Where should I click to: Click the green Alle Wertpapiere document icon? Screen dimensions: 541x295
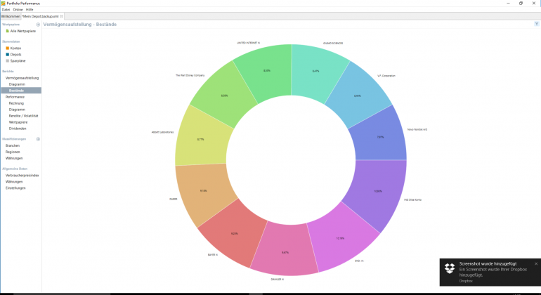[x=7, y=31]
